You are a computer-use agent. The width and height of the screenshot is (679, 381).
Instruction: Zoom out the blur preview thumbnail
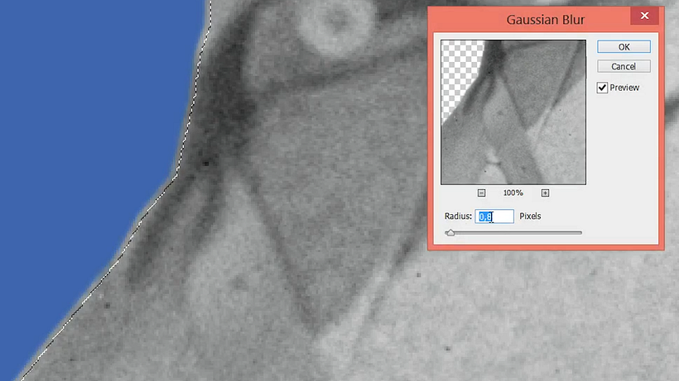(x=482, y=193)
